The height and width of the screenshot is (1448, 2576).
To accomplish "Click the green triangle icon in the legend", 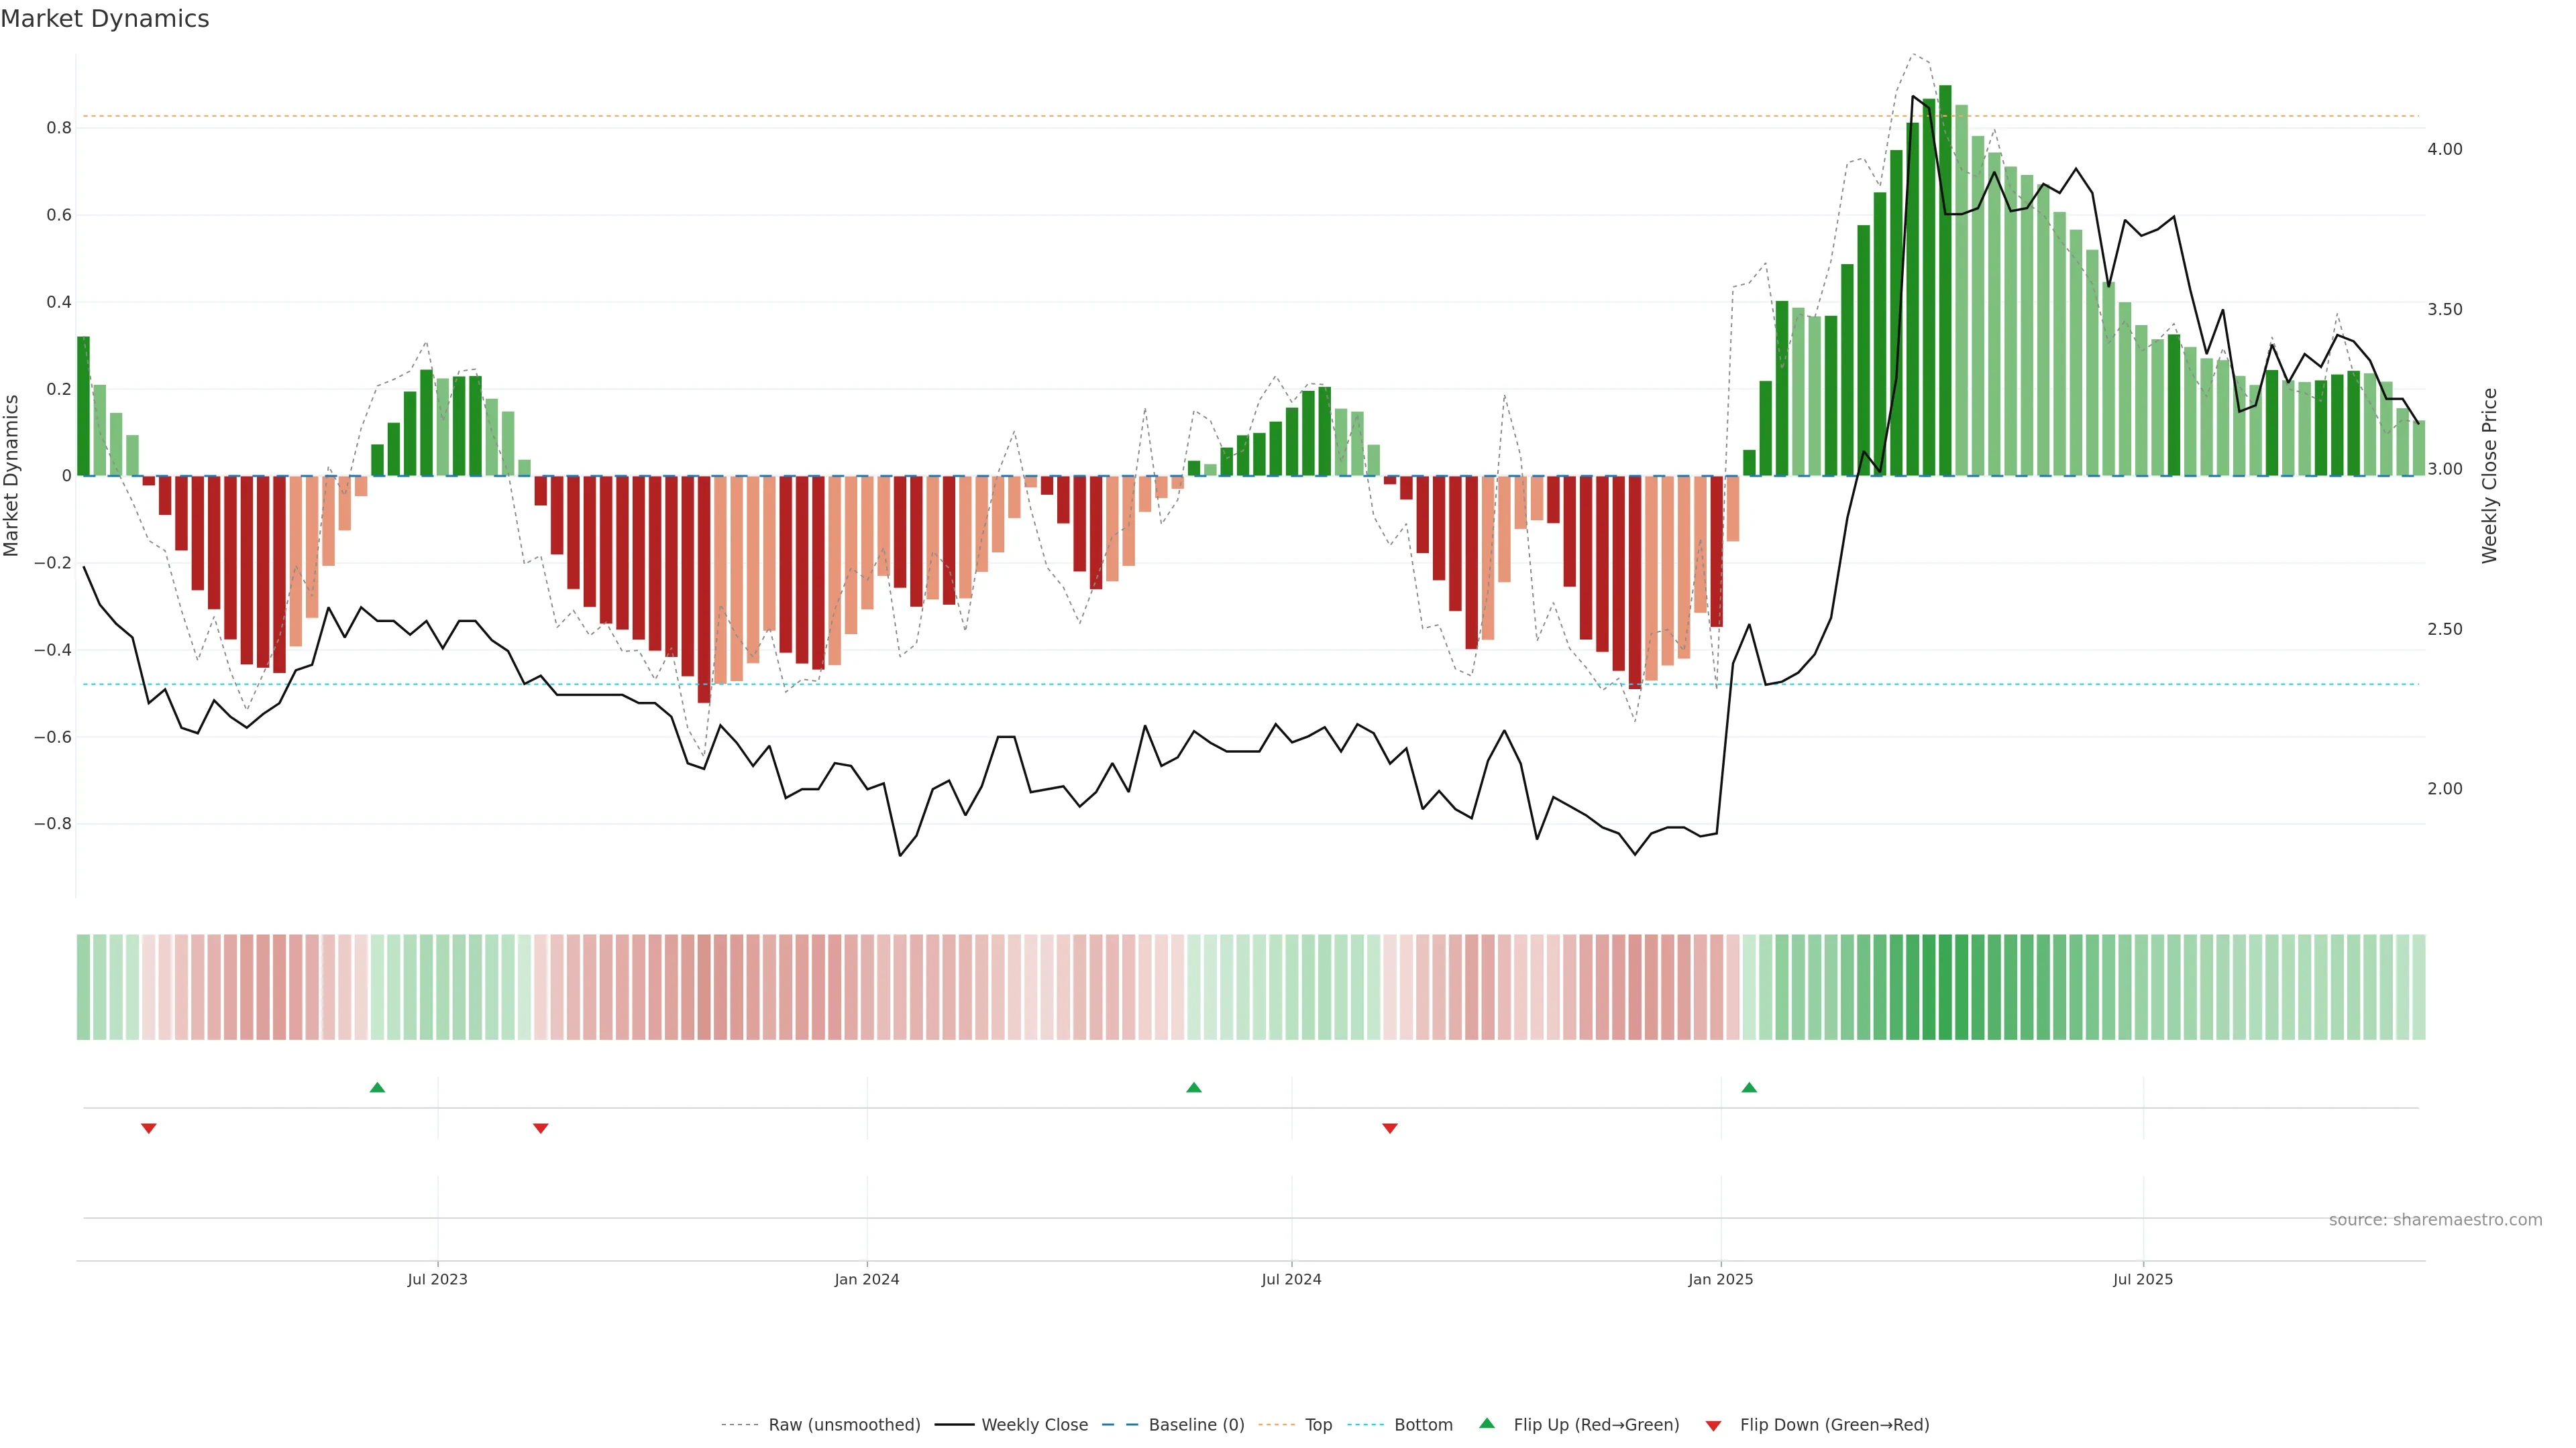I will (x=1487, y=1424).
